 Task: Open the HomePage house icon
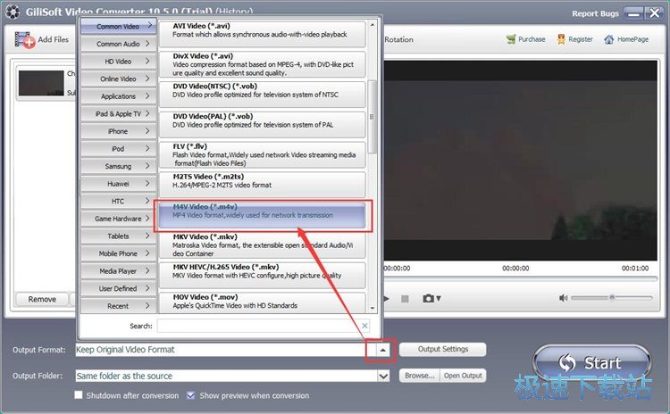click(x=609, y=39)
